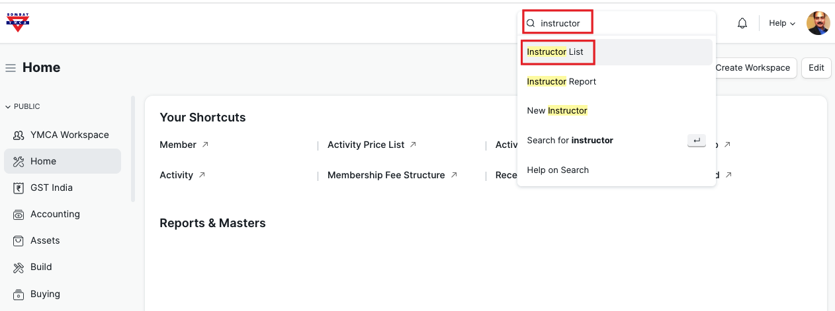The height and width of the screenshot is (311, 835).
Task: Choose Instructor Report search result
Action: click(x=561, y=82)
